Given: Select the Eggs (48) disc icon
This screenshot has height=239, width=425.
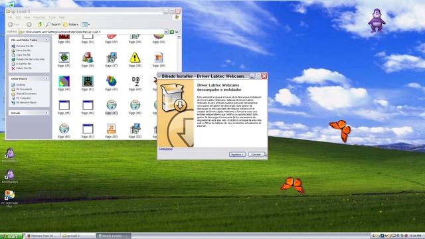Looking at the screenshot, I should pos(135,105).
